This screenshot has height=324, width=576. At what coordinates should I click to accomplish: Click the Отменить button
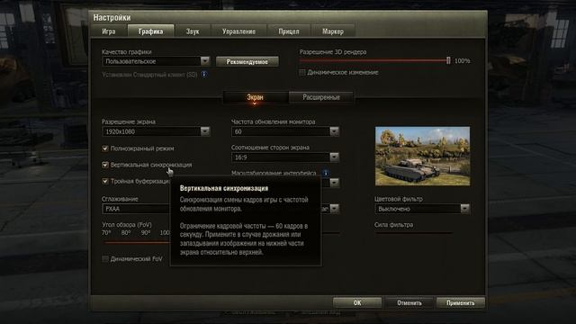coord(409,302)
